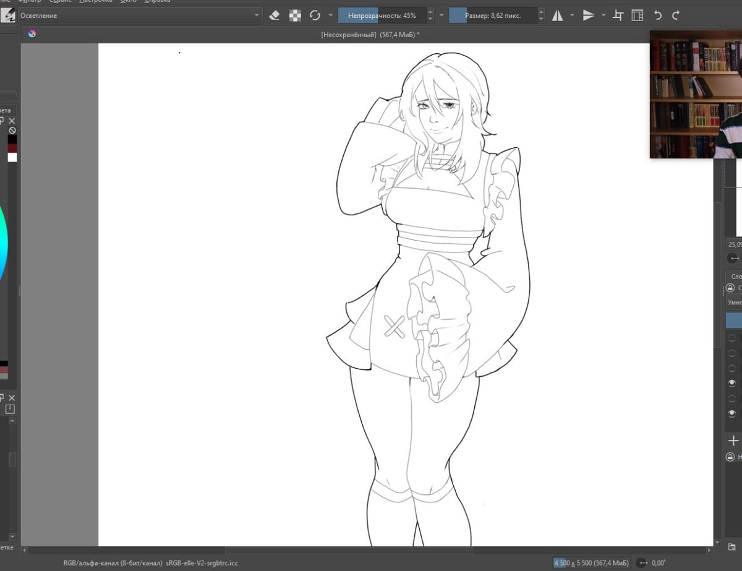The width and height of the screenshot is (742, 571).
Task: Click the webcam video overlay
Action: [696, 94]
